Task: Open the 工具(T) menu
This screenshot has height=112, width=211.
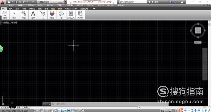Action: 60,5
